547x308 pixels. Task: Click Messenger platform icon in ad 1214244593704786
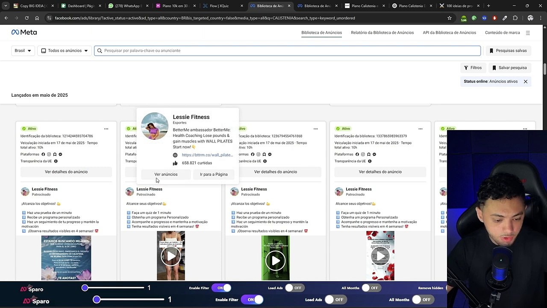[60, 154]
